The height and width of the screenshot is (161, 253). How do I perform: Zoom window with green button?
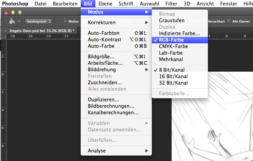pos(20,12)
